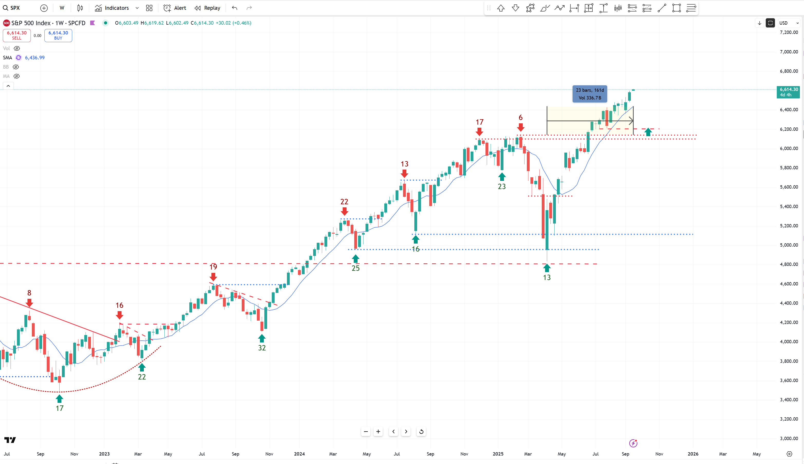Select the Fib Retracement tool
Image resolution: width=804 pixels, height=464 pixels.
click(x=691, y=8)
